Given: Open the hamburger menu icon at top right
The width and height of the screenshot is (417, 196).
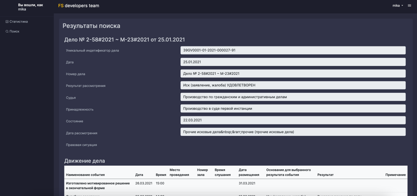Looking at the screenshot, I should (x=409, y=6).
